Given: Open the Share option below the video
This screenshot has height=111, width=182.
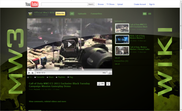Looking at the screenshot, I should [x=50, y=77].
